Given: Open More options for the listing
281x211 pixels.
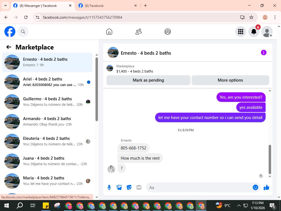Looking at the screenshot, I should click(x=230, y=80).
